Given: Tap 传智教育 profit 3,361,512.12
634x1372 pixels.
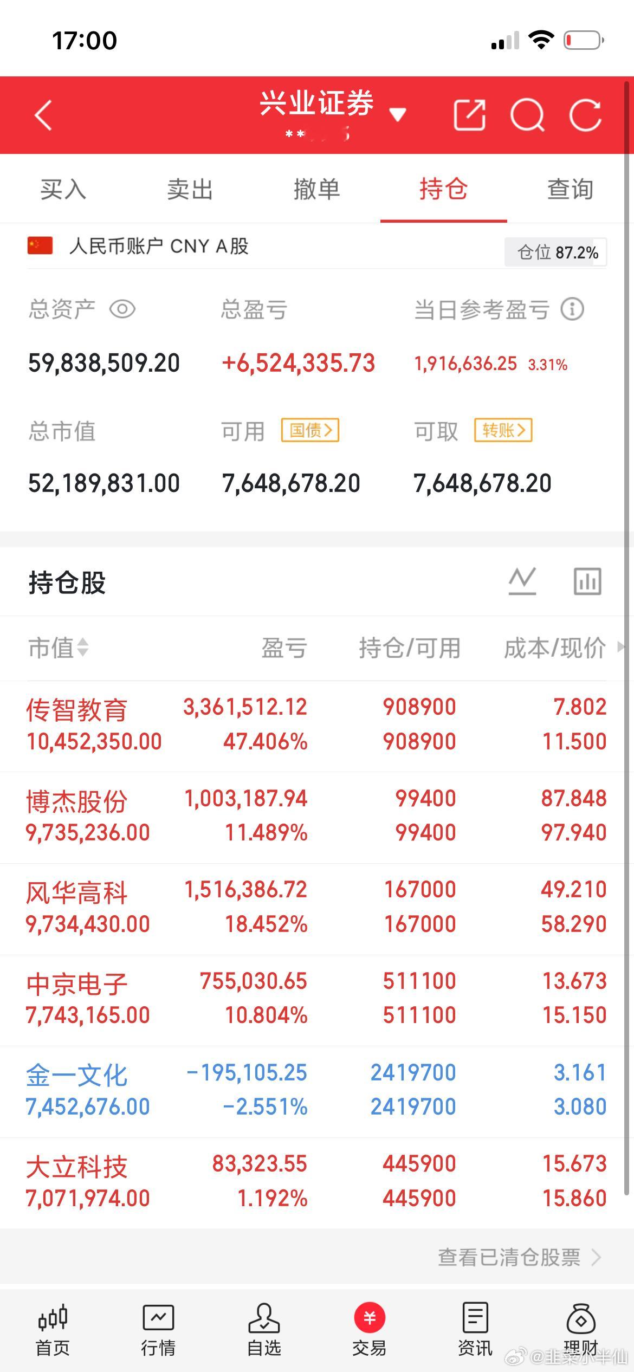Looking at the screenshot, I should coord(245,707).
